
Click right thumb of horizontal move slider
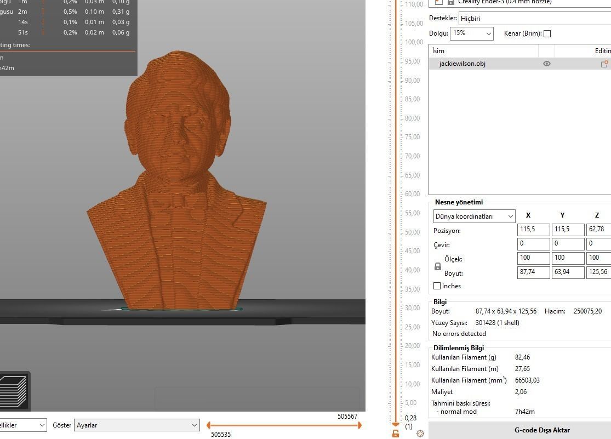pos(359,425)
